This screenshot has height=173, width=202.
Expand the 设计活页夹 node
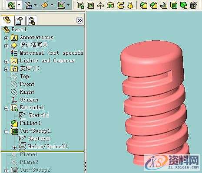click(x=6, y=46)
